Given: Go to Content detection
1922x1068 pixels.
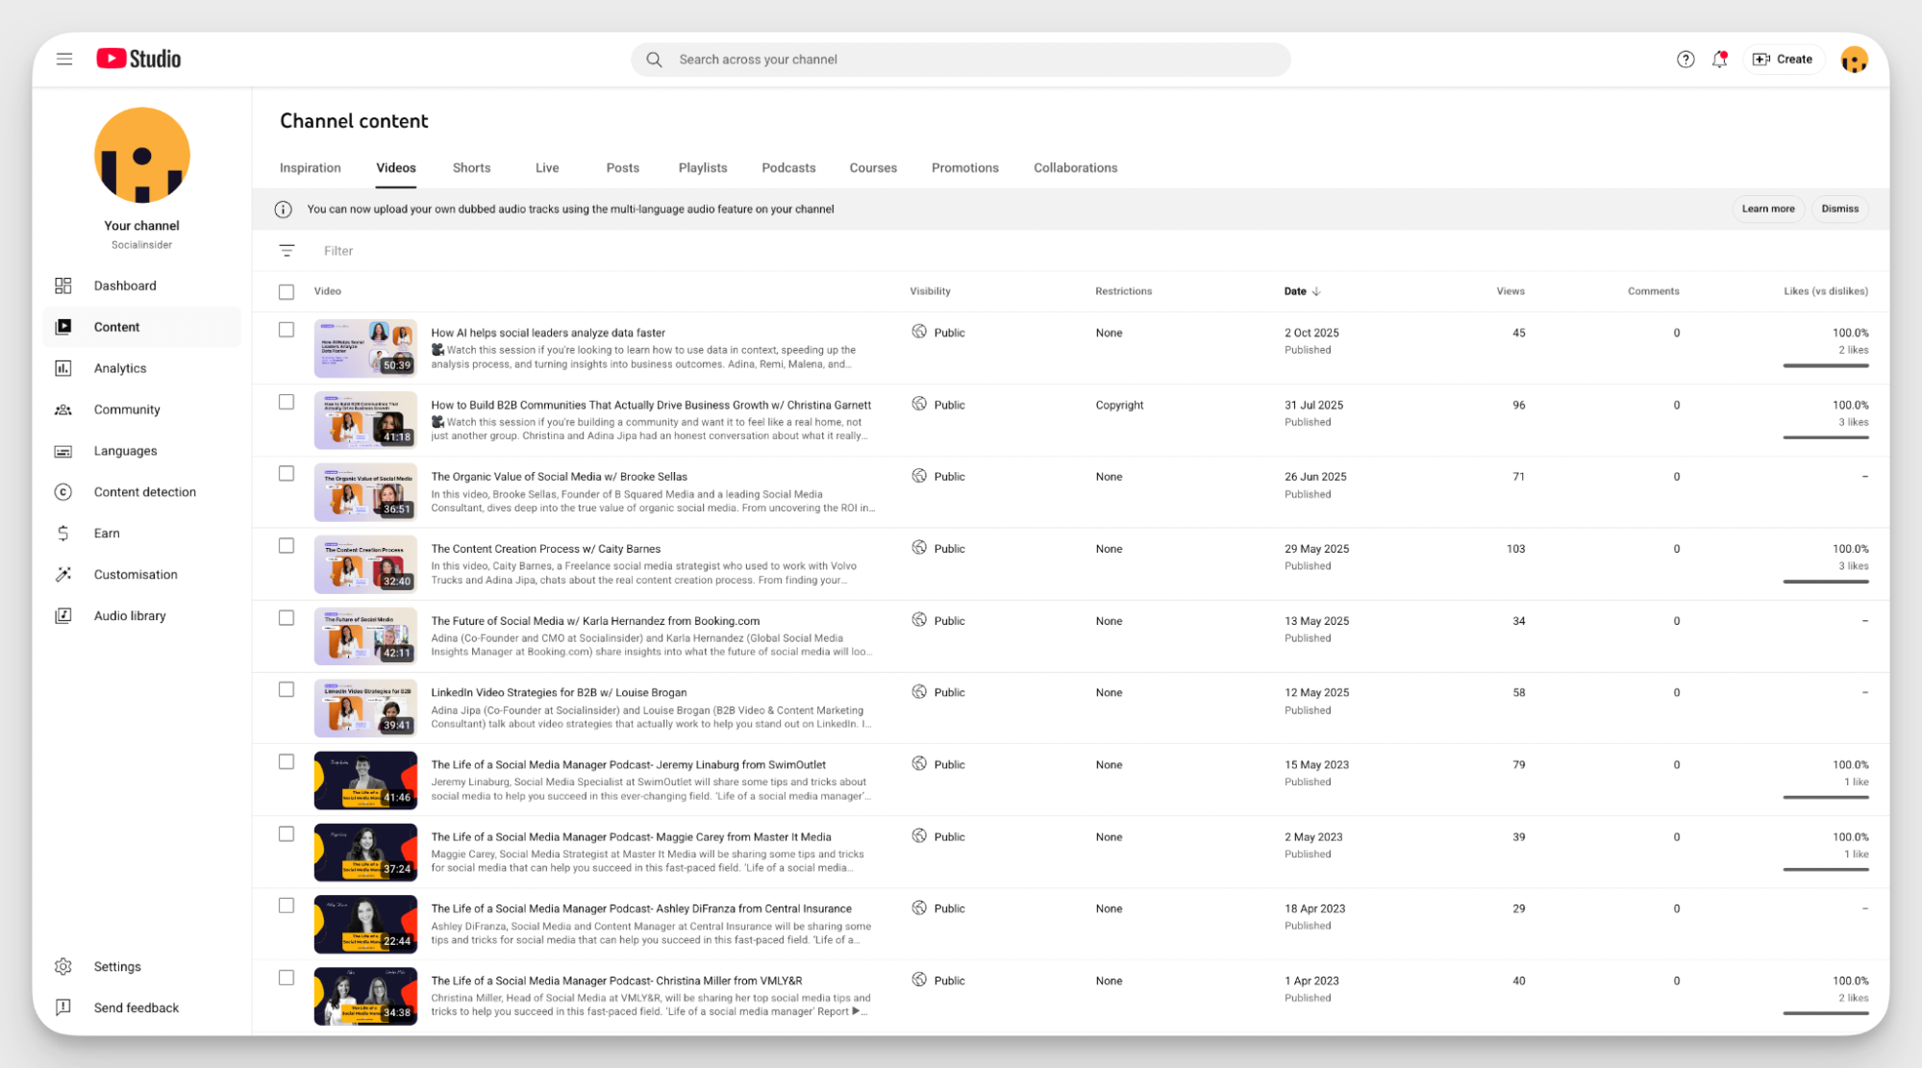Looking at the screenshot, I should tap(144, 492).
